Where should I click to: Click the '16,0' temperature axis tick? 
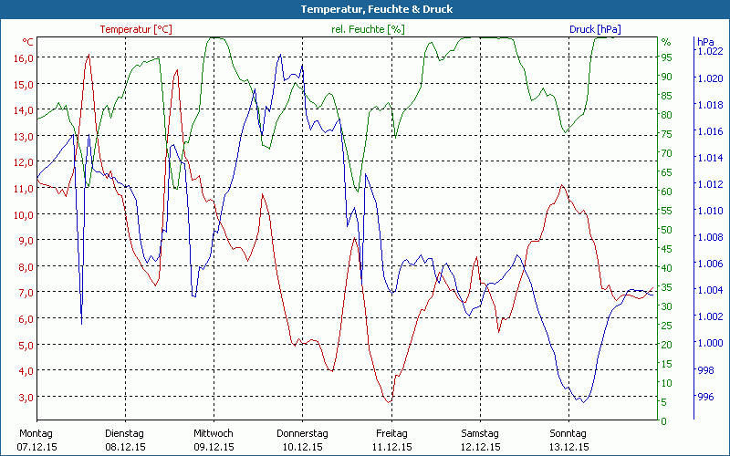tap(24, 57)
